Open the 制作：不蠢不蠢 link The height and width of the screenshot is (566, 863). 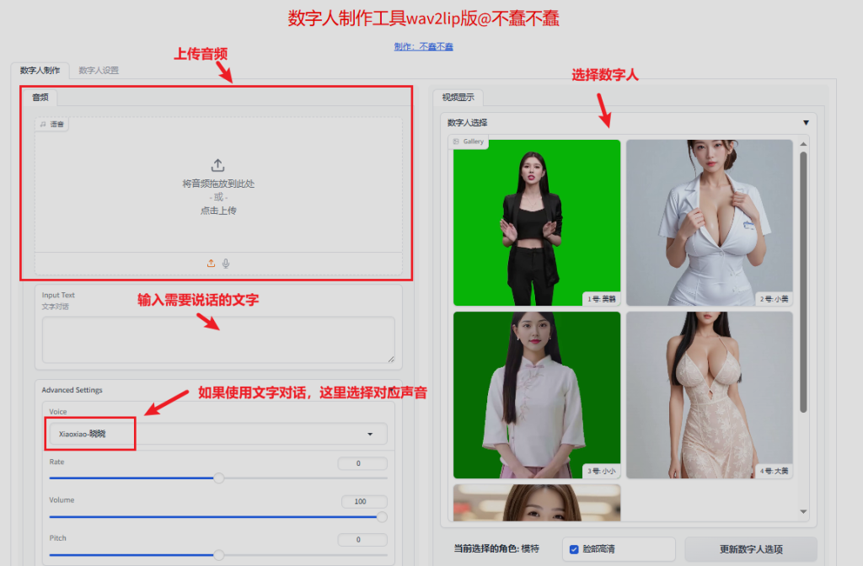tap(423, 46)
